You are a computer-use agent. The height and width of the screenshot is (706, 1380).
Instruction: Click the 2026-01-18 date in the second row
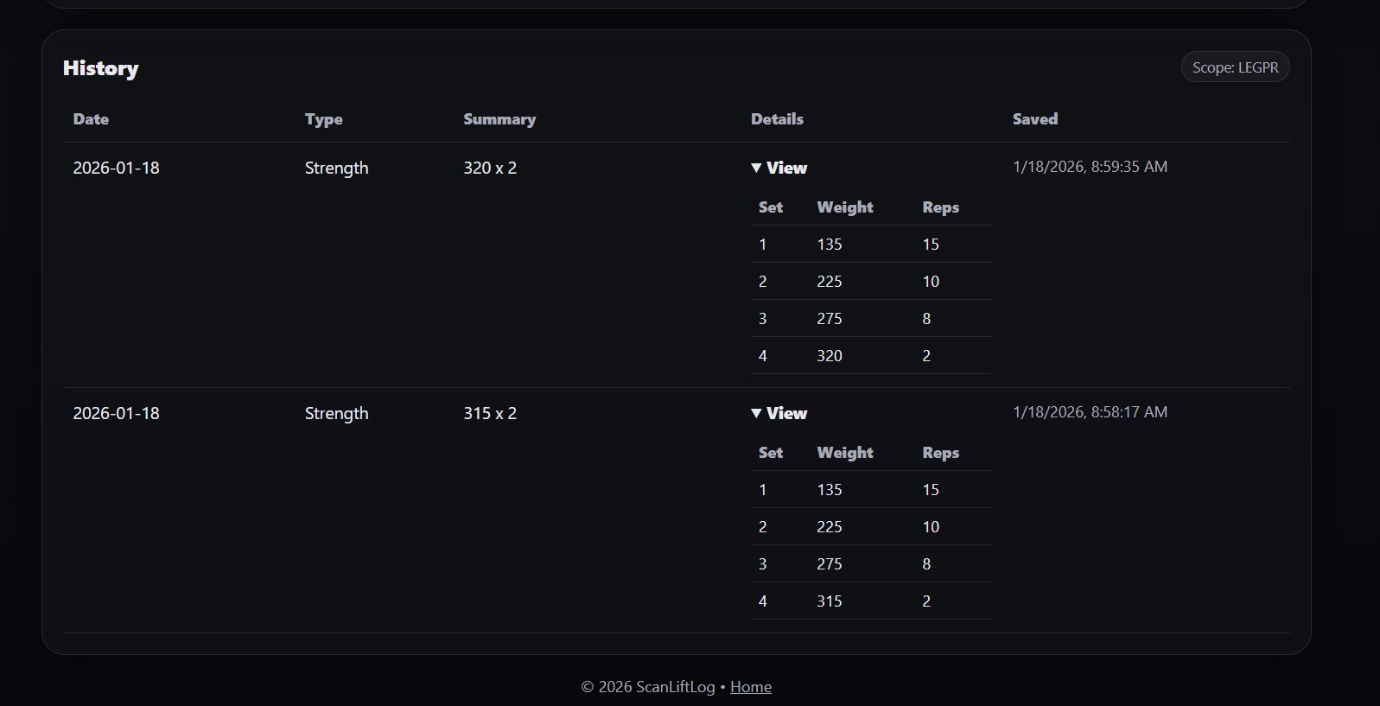[116, 413]
